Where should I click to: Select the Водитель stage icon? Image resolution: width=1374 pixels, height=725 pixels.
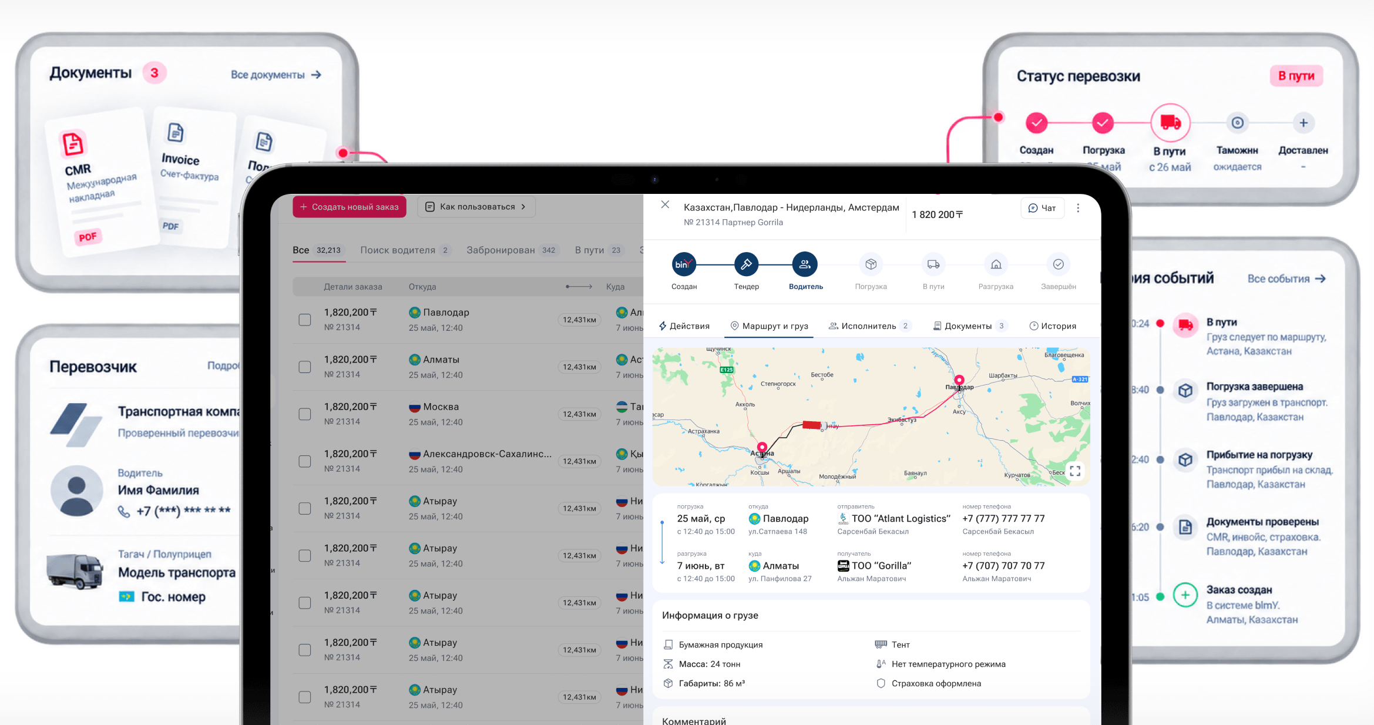[x=805, y=264]
